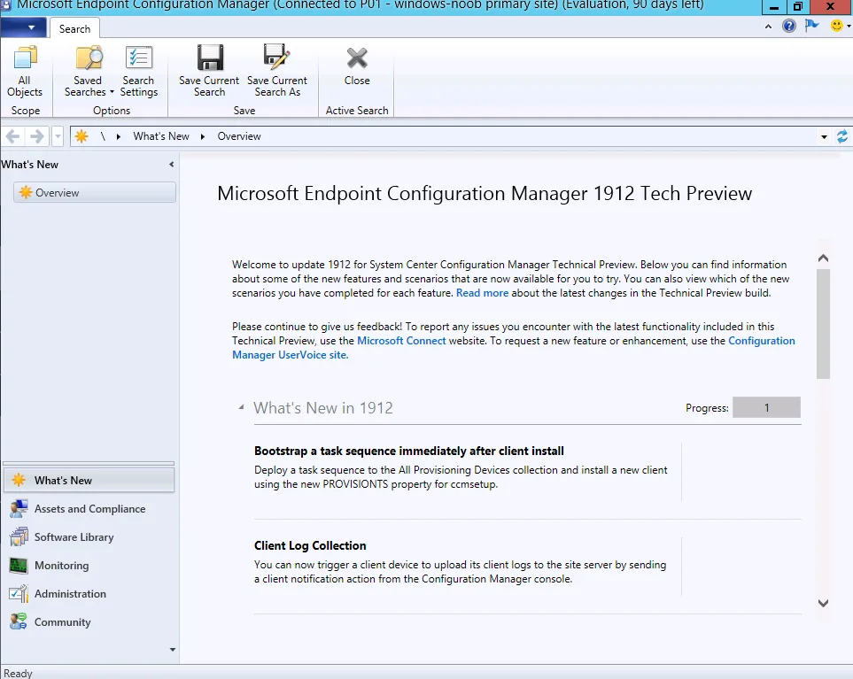Collapse the What's New navigation pane
The image size is (853, 679).
pos(171,165)
